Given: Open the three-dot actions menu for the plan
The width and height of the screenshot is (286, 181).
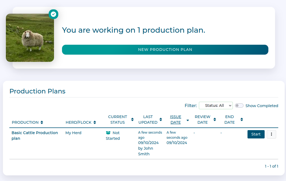Looking at the screenshot, I should click(271, 134).
